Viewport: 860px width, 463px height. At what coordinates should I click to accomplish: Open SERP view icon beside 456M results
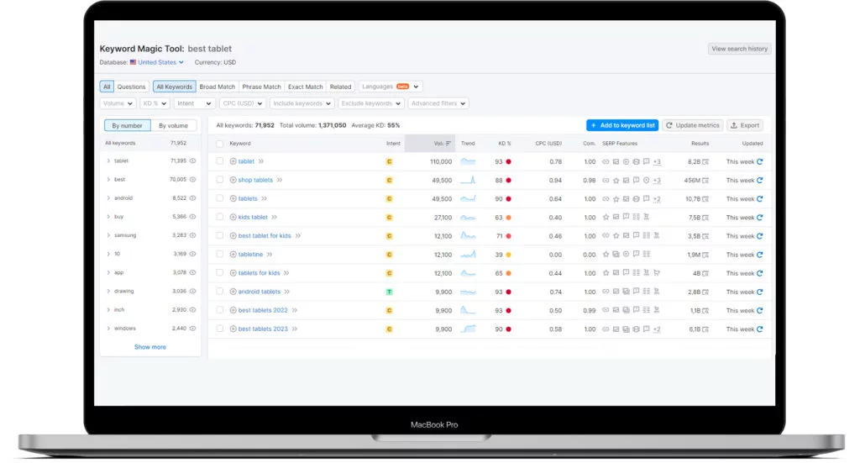coord(705,181)
